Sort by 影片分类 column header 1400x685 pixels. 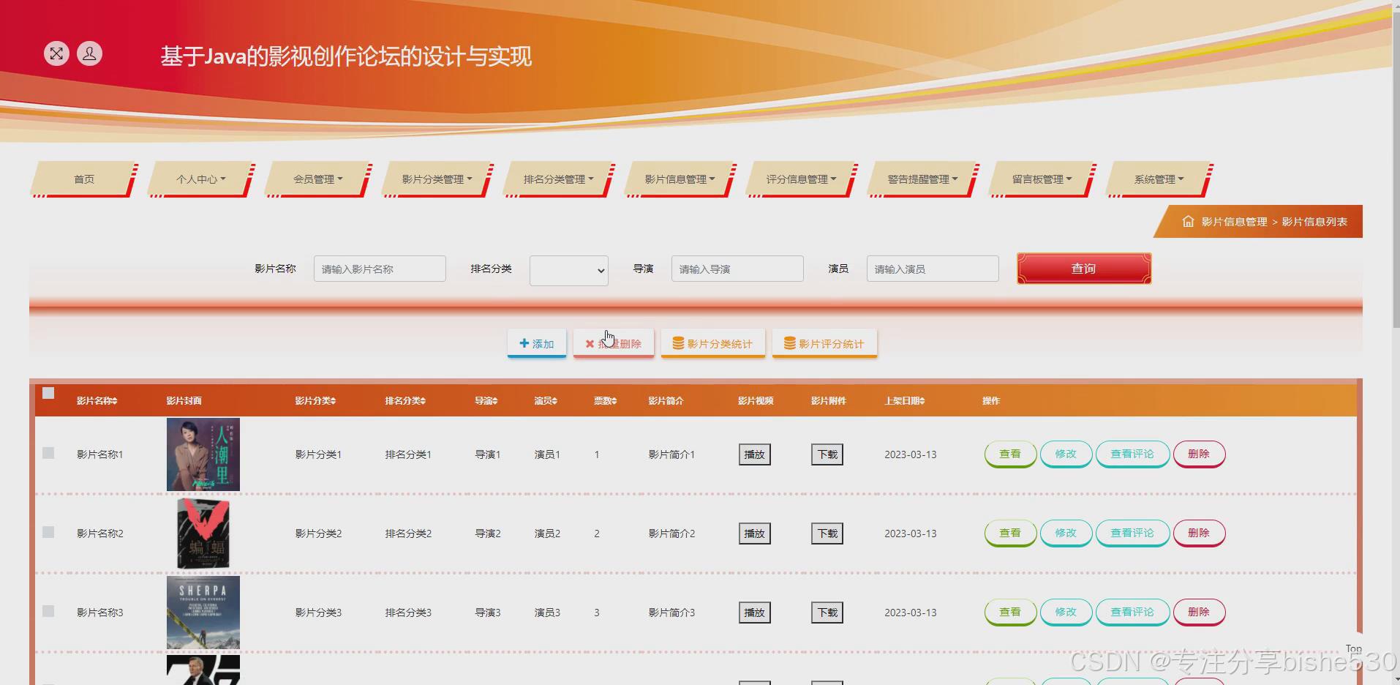pos(315,400)
